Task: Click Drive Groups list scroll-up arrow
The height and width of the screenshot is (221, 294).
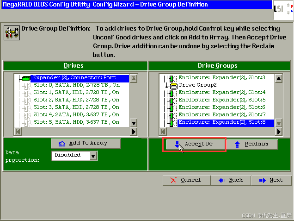Action: click(279, 78)
